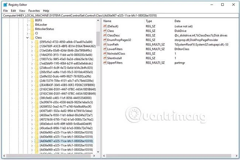Select key {48721b56-6795-11d2-b1a8-0080c72e74a2}

[x=66, y=119]
